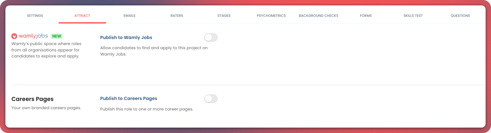Open the Questions tab
The image size is (491, 133).
coord(460,16)
